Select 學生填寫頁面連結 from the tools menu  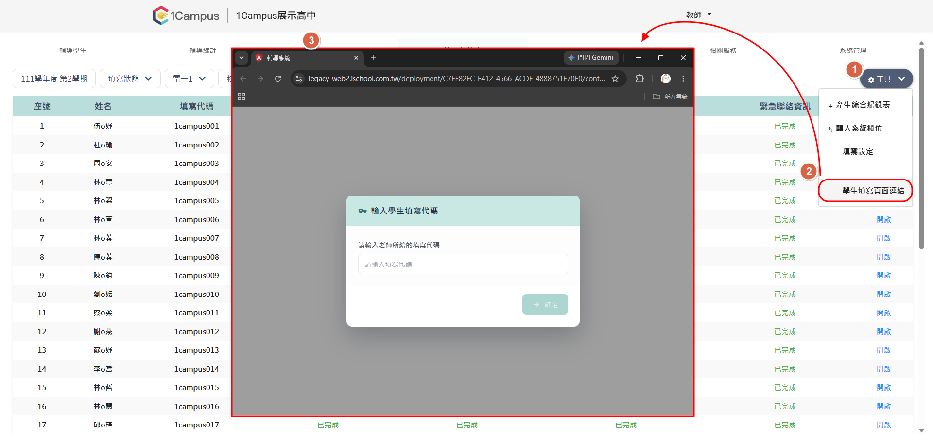[x=865, y=191]
